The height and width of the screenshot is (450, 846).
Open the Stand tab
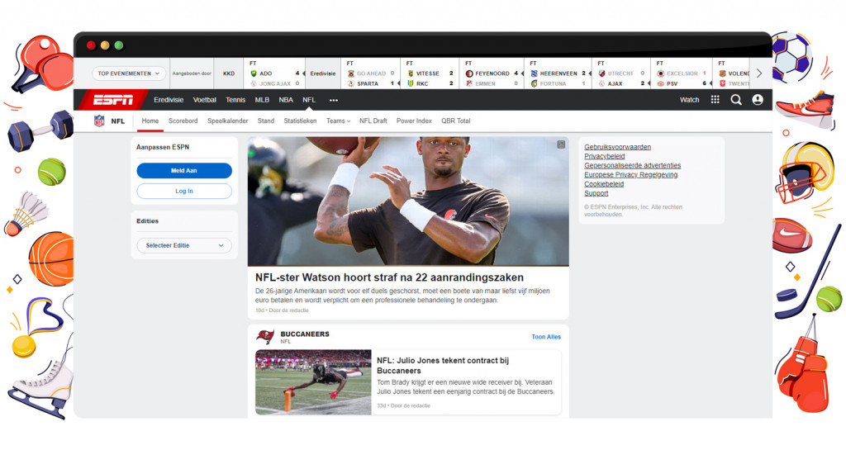(x=266, y=121)
